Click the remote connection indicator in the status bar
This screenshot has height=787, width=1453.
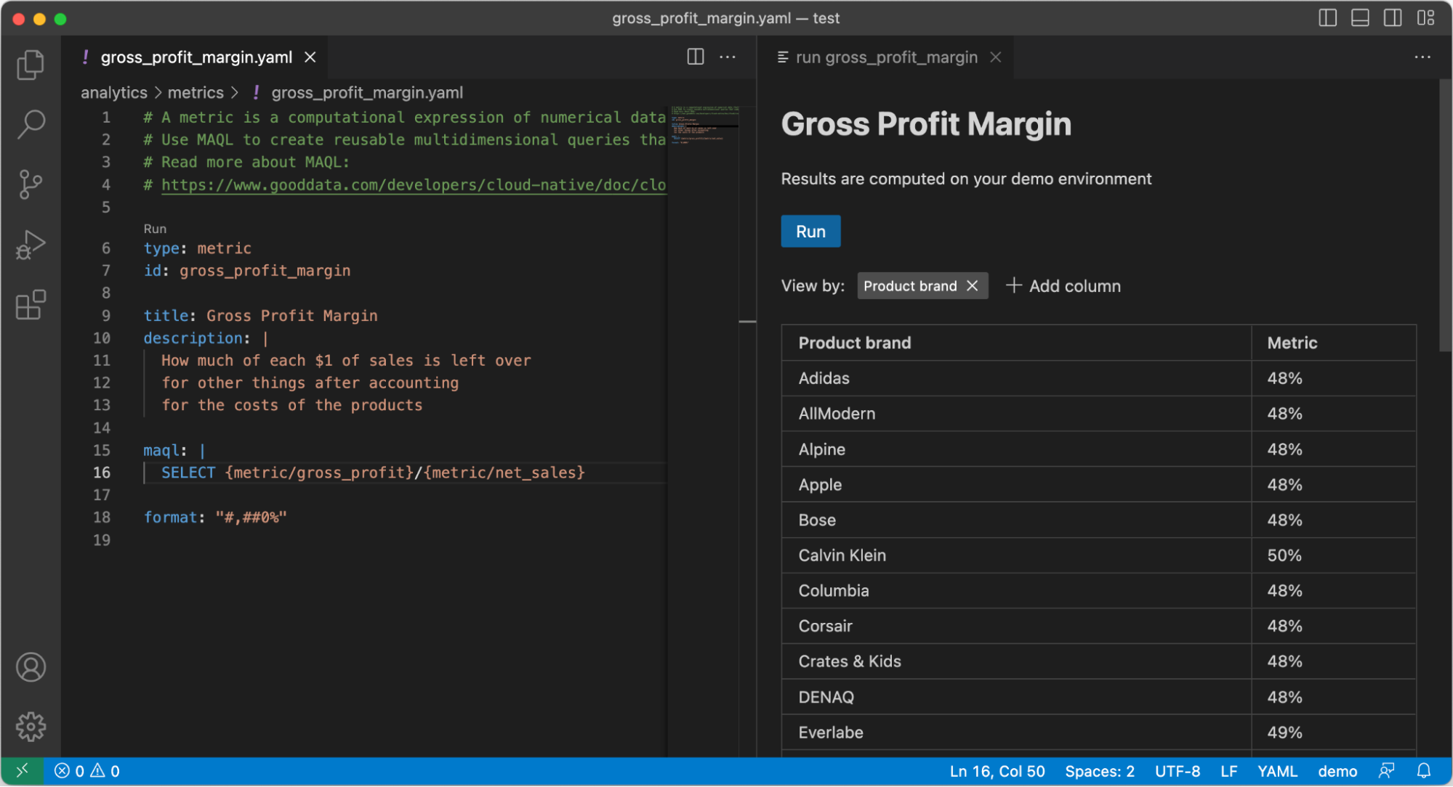(23, 771)
